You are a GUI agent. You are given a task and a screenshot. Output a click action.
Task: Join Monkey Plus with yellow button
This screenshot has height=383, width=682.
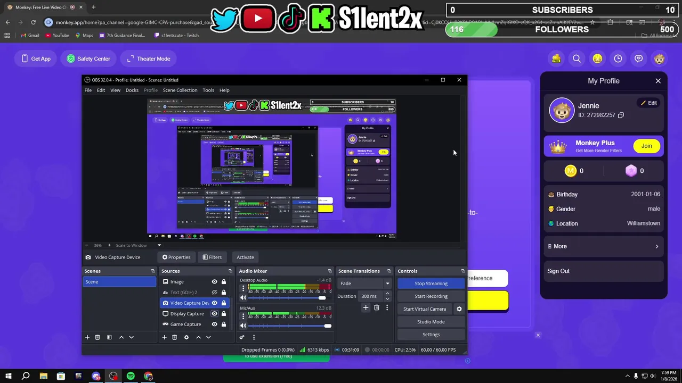646,146
